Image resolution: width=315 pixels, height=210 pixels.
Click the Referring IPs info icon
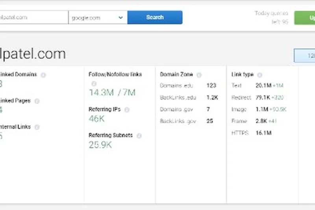127,110
